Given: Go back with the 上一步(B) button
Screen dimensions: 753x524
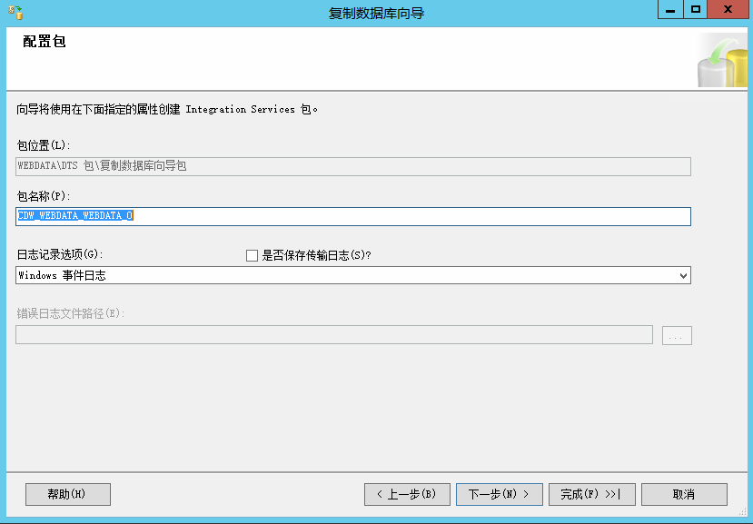Looking at the screenshot, I should click(x=407, y=494).
